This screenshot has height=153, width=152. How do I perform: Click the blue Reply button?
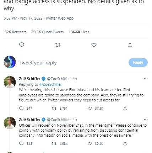tap(138, 62)
